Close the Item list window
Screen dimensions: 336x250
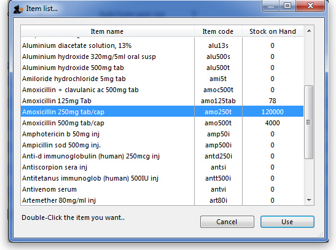(x=310, y=6)
